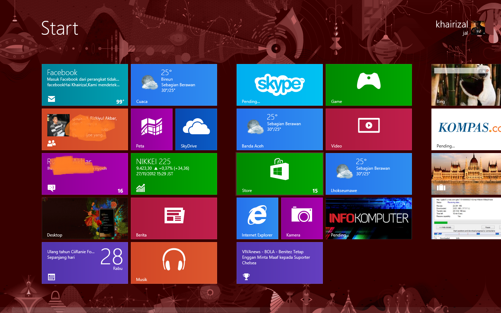Open the Windows Store tile showing 15 updates

[x=279, y=174]
